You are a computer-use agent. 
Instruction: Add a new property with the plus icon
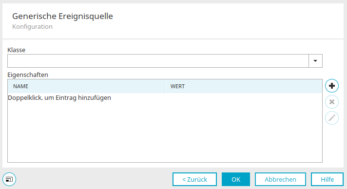332,86
